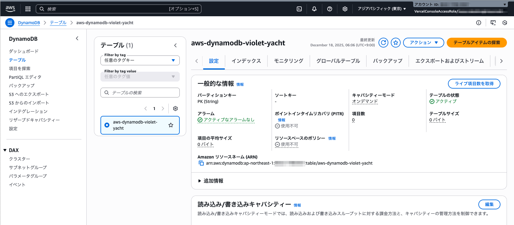
Task: Copy the table ARN with copy icon
Action: point(201,163)
